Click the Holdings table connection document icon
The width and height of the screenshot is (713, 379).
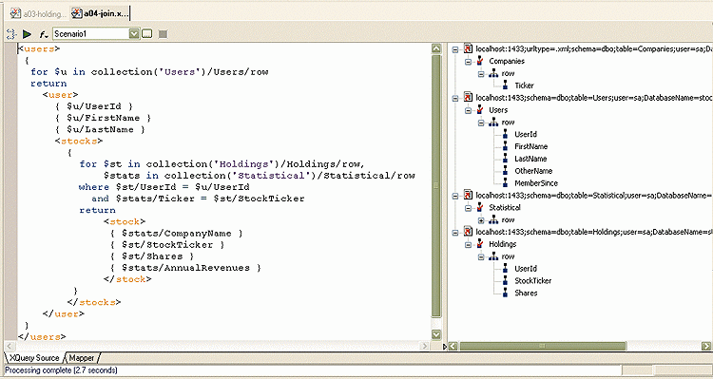click(468, 232)
